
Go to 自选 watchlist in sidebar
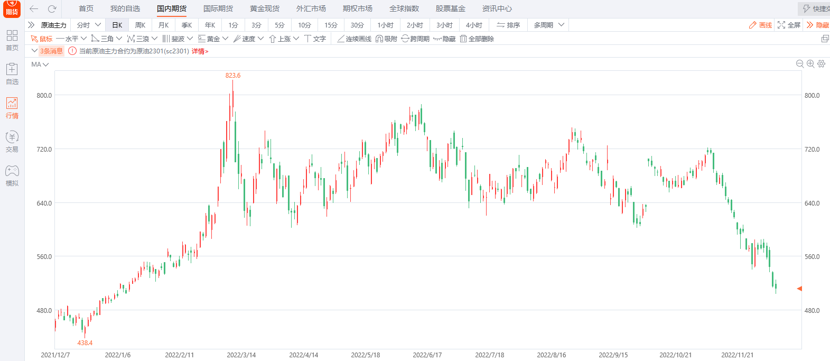(12, 74)
